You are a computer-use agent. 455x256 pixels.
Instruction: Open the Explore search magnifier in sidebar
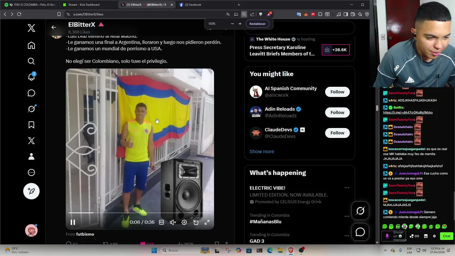31,61
